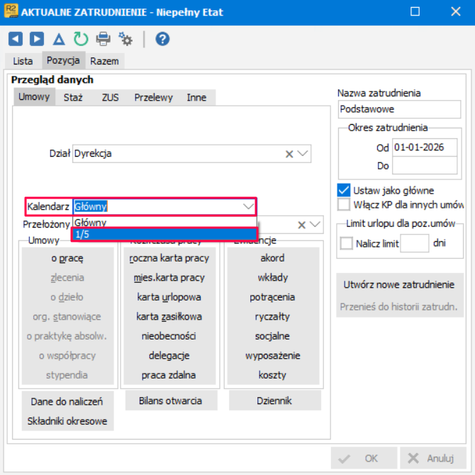475x475 pixels.
Task: Open koszty records
Action: tap(273, 375)
